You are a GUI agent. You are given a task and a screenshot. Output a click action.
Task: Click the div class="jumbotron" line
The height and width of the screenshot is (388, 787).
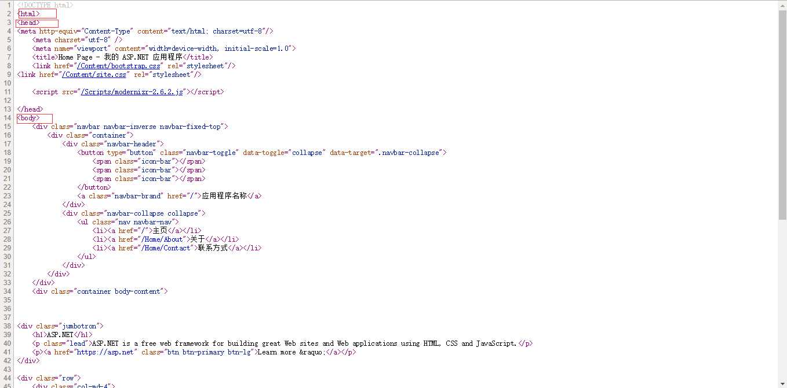click(x=60, y=326)
